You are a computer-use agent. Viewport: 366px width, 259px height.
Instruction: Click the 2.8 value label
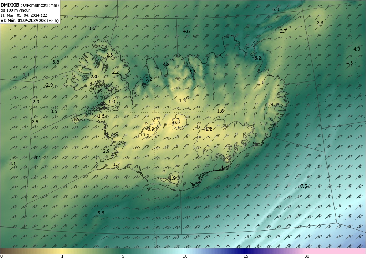(35, 122)
